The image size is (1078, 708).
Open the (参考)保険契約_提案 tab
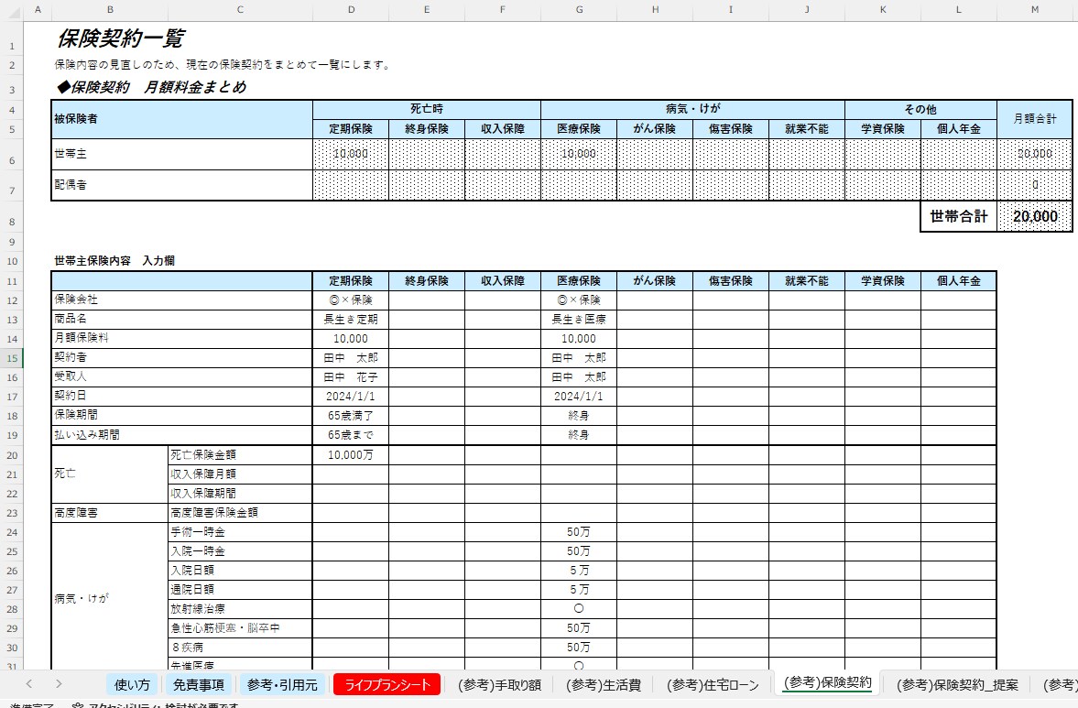pyautogui.click(x=957, y=684)
